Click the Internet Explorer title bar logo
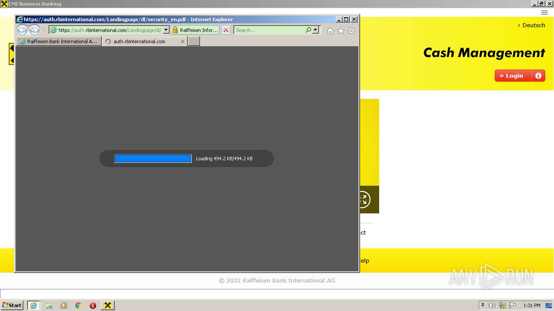Viewport: 554px width, 311px height. tap(20, 19)
